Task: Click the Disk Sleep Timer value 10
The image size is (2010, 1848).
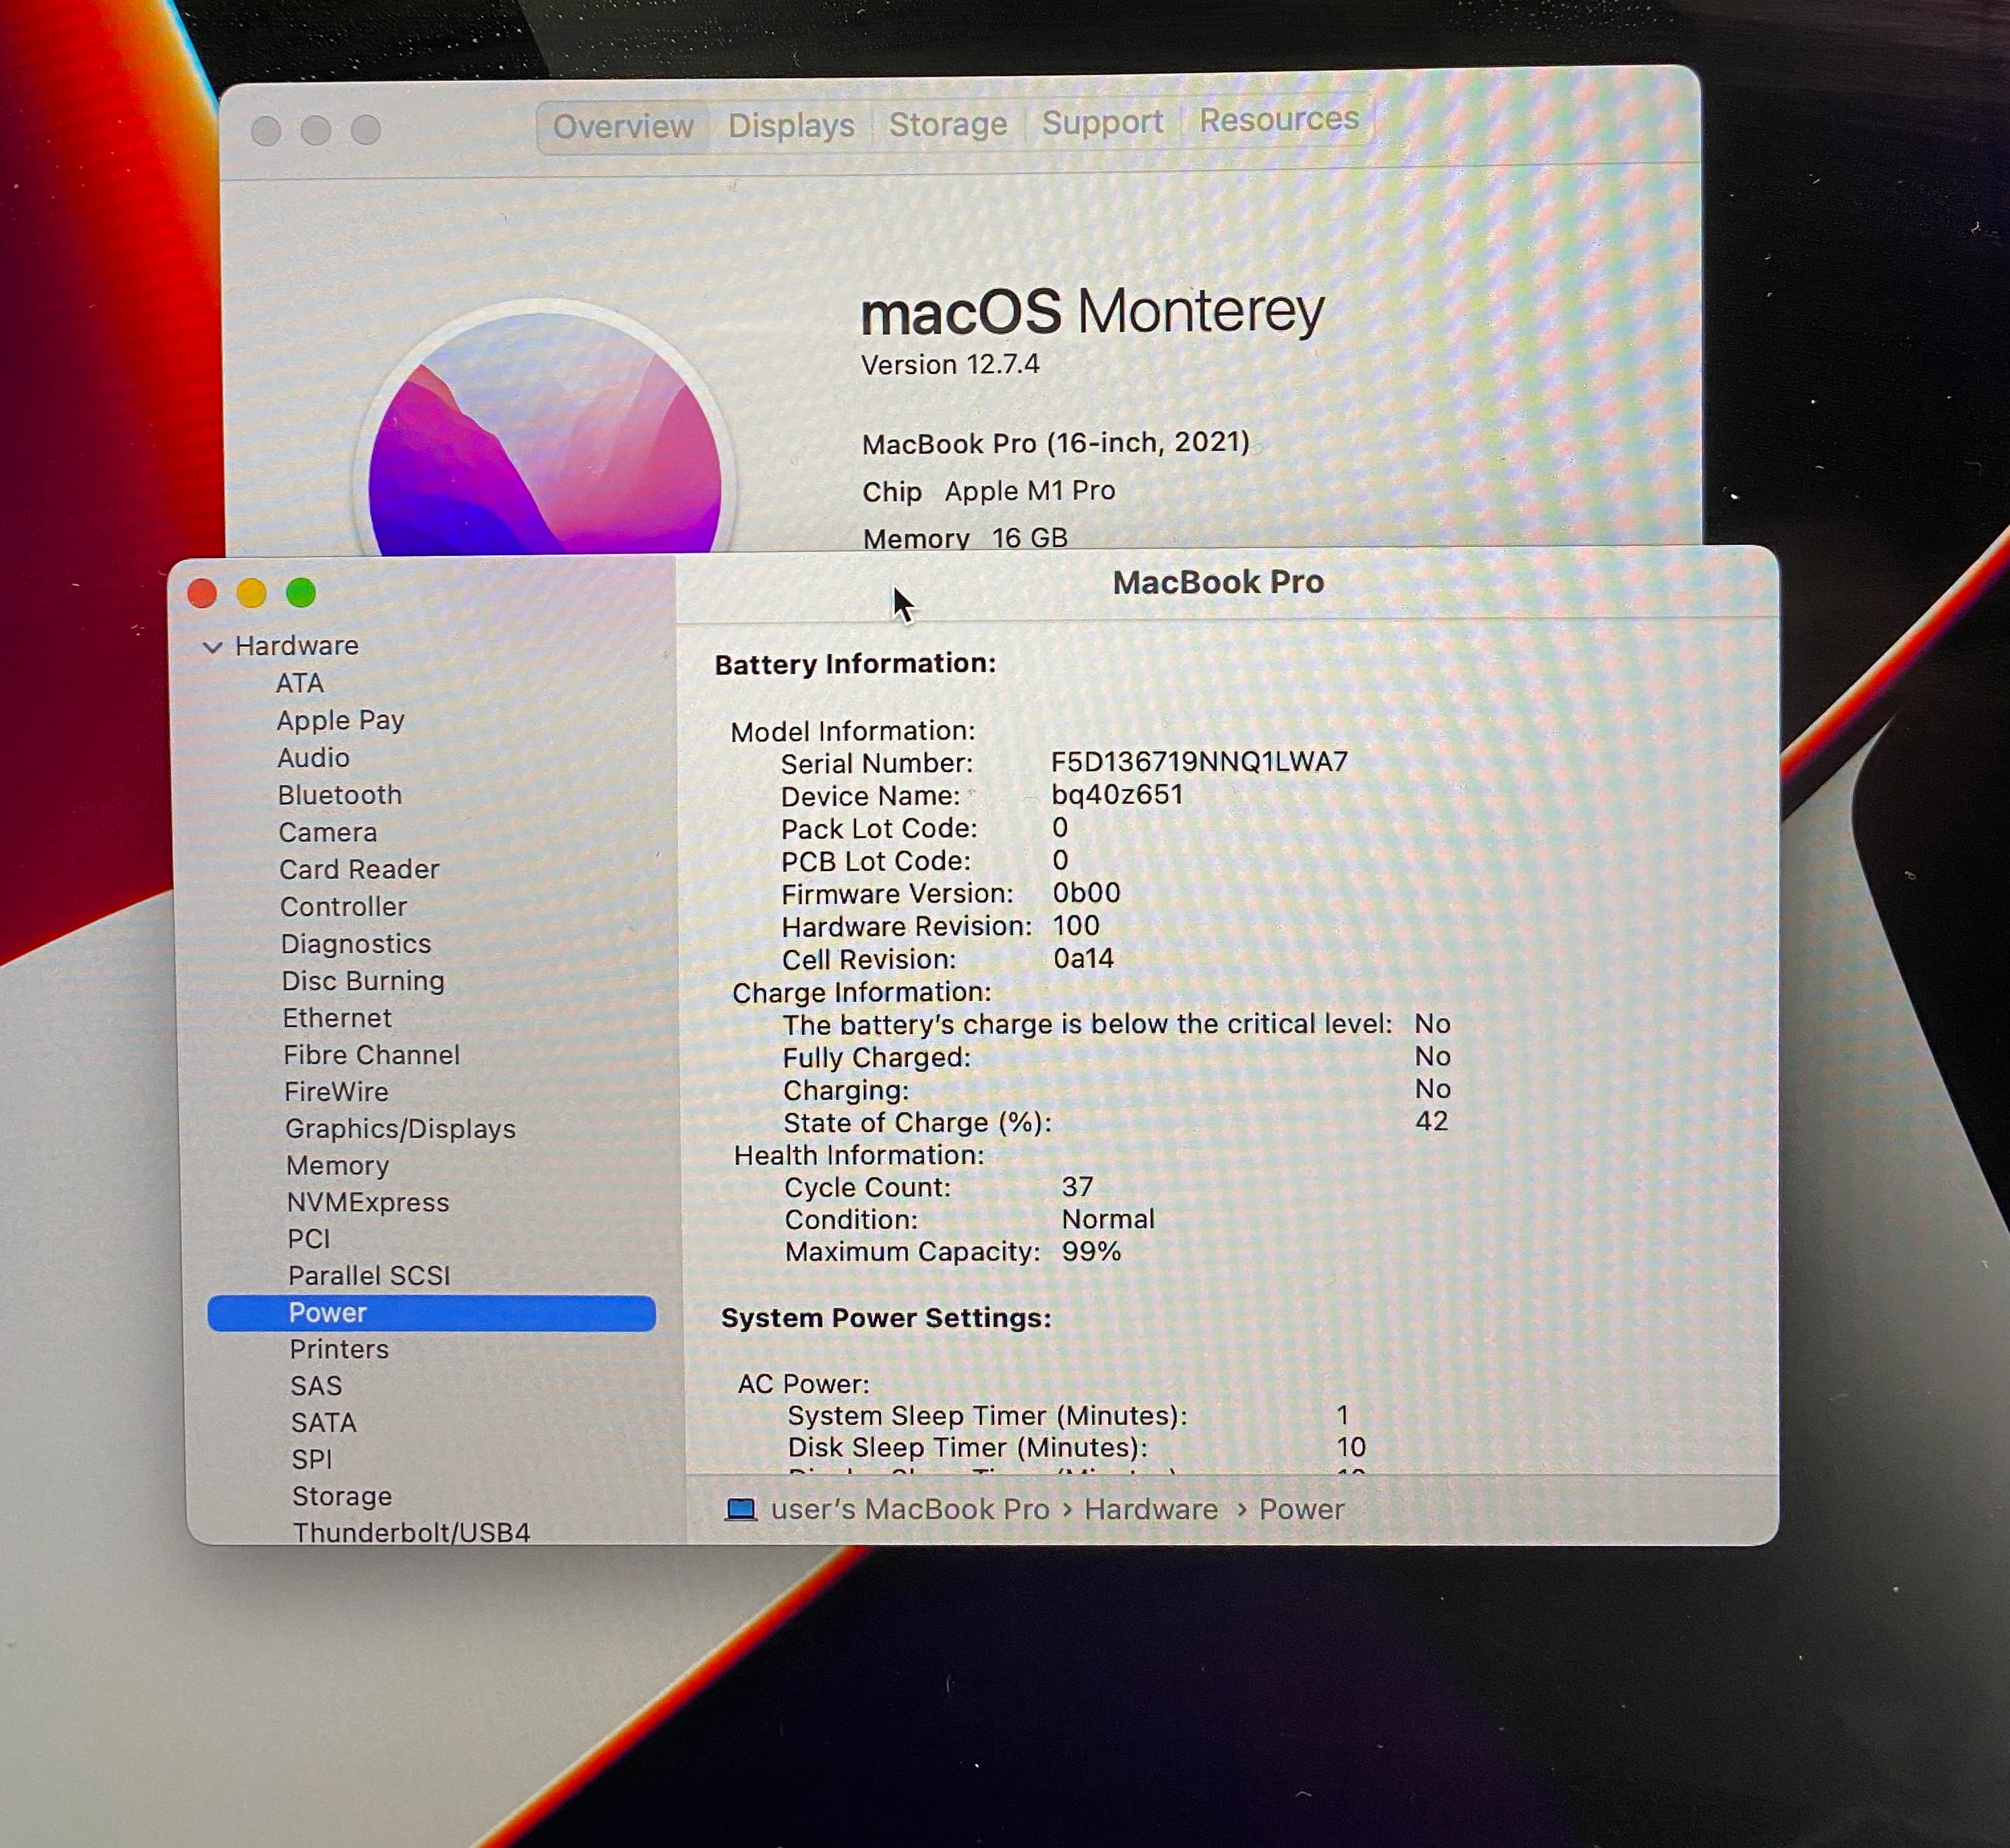Action: coord(1351,1447)
